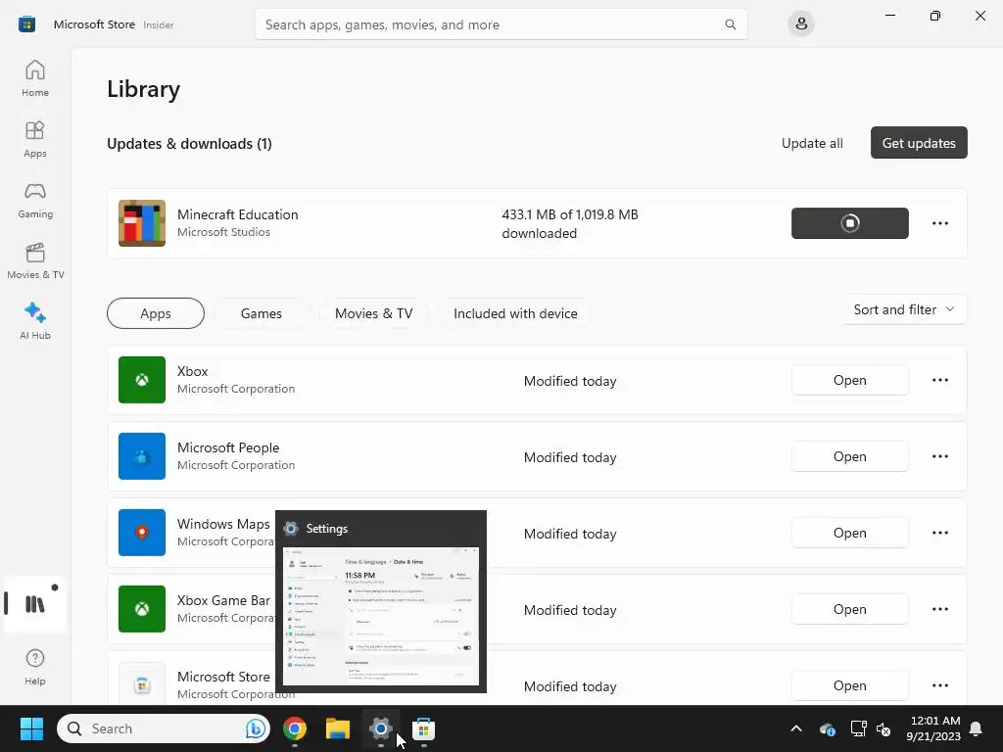
Task: Open the Bing chat icon in search
Action: coord(256,728)
